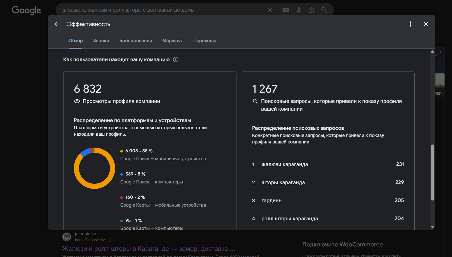Click the red legend dot for 160
452x257 pixels.
(x=122, y=198)
